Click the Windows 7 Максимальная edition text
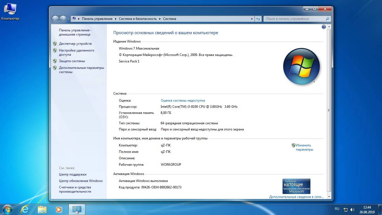Screen dimensions: 382x215 pos(139,48)
